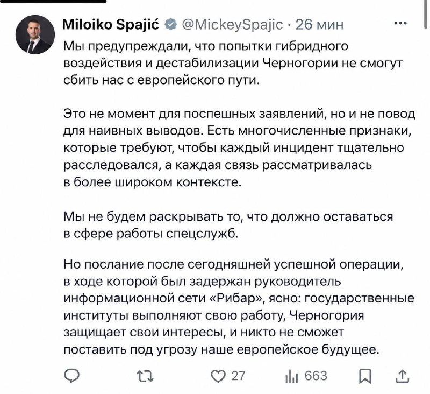This screenshot has width=430, height=394.
Task: Click the like count 27
Action: (x=238, y=376)
